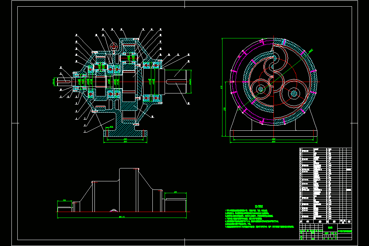Screen dimensions: 369x246
Task: Select the input shaft diameter dimension at left end
Action: tap(54, 82)
